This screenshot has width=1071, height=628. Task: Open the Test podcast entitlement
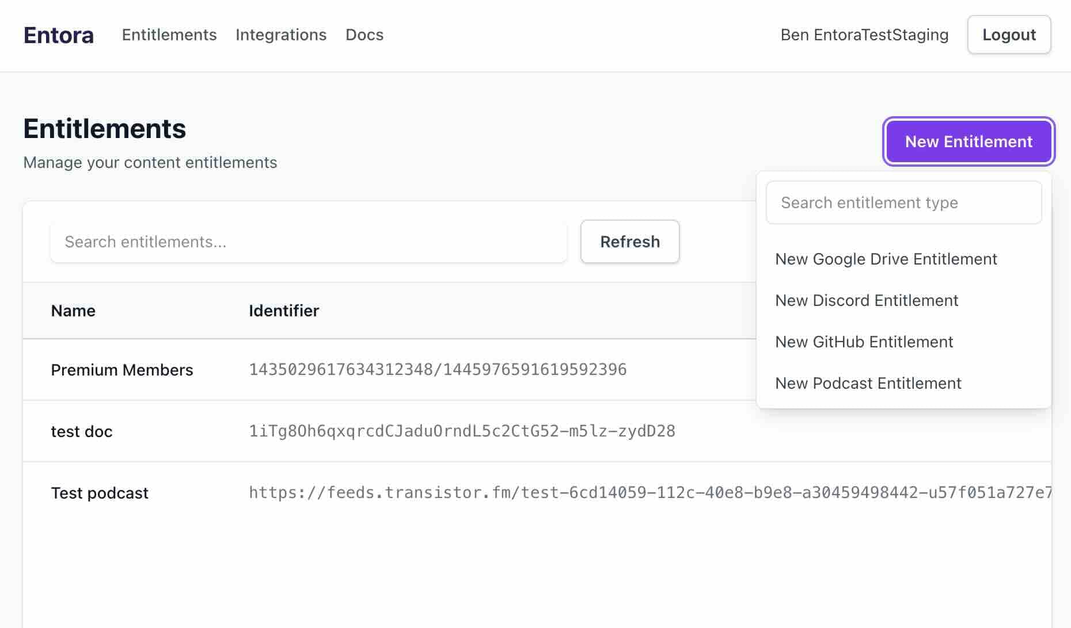[99, 492]
